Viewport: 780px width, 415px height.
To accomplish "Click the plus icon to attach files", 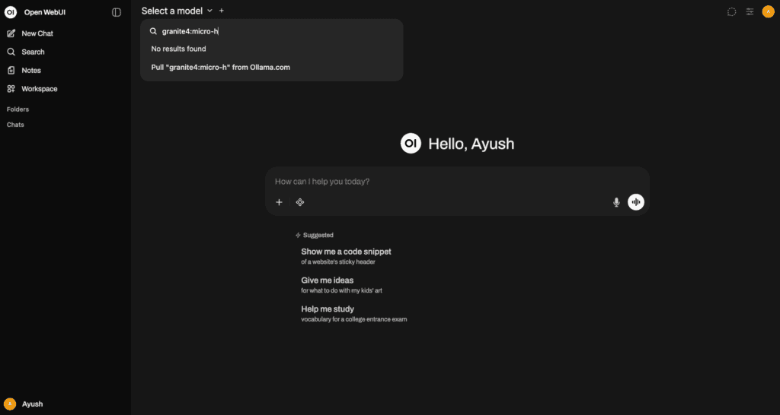I will [x=279, y=202].
